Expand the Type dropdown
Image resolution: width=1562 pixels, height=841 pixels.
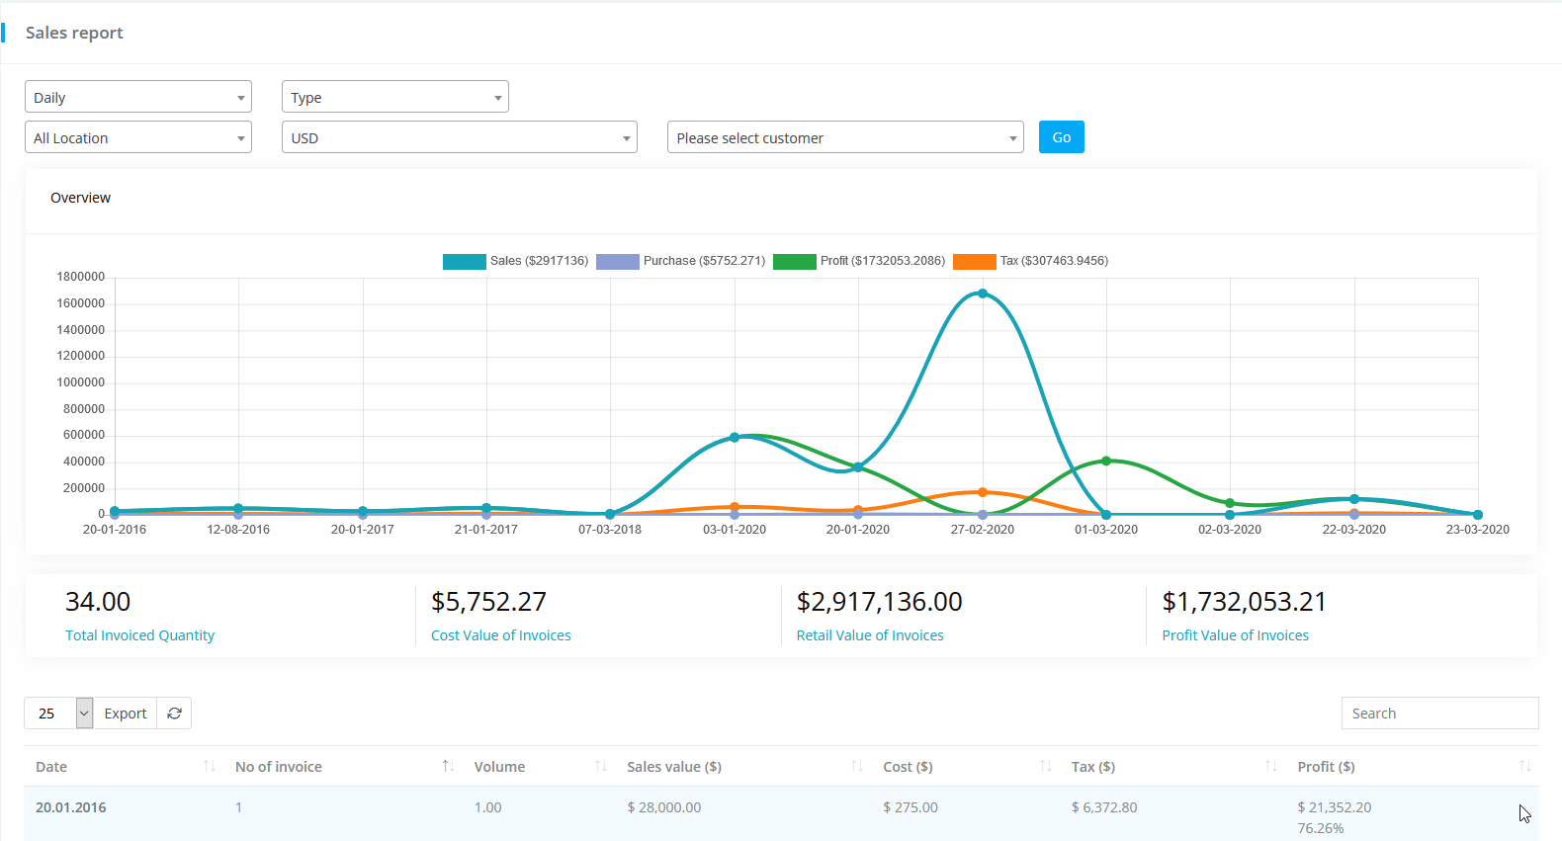394,97
